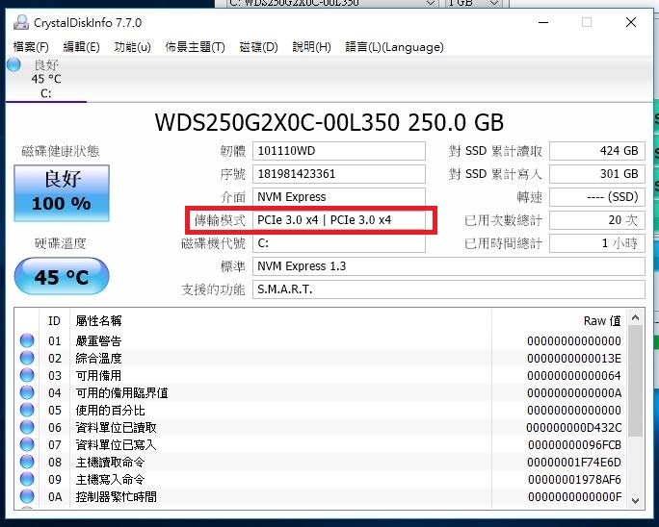Select raw value 00000001978AF6

pyautogui.click(x=574, y=479)
